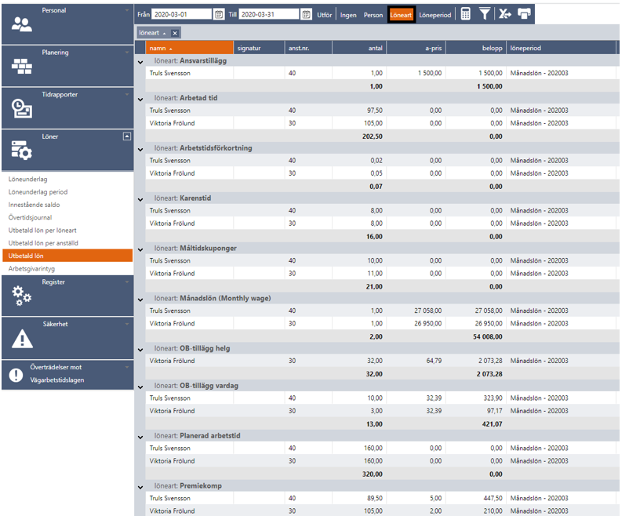Click the filter funnel icon

[485, 14]
